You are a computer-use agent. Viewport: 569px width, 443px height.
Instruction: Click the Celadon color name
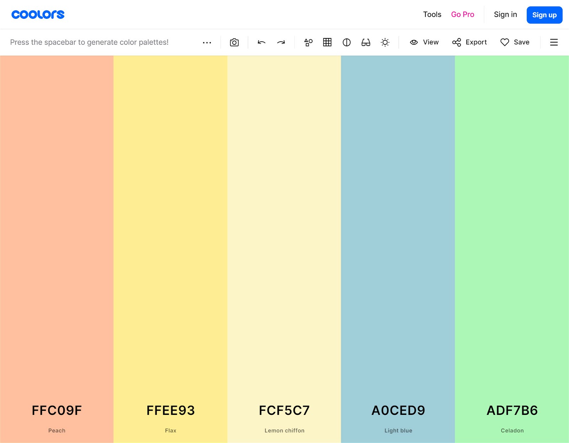[512, 431]
